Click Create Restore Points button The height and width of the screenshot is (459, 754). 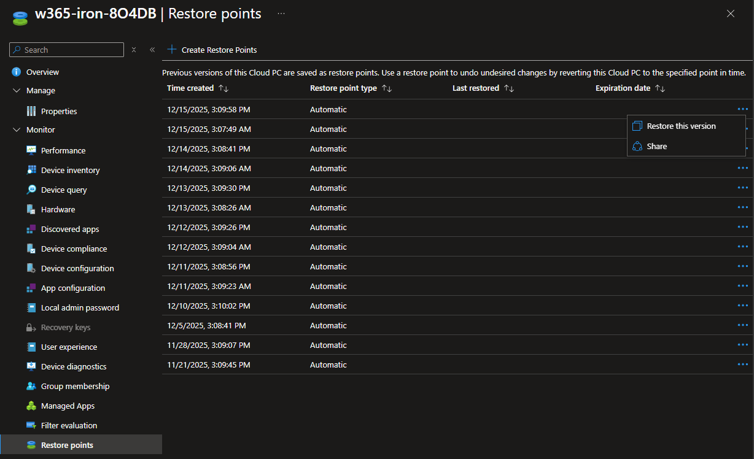(212, 50)
